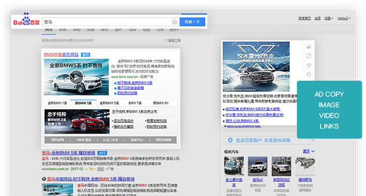This screenshot has width=366, height=196.
Task: Open 评价 link in result footer
Action: 101,169
